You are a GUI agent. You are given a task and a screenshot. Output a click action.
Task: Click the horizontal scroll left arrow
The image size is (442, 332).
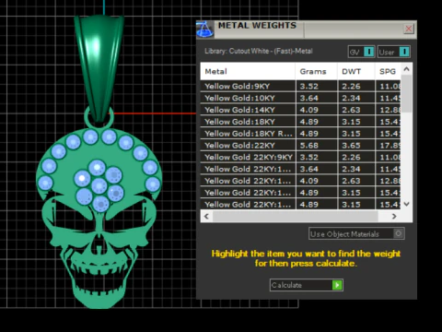206,217
